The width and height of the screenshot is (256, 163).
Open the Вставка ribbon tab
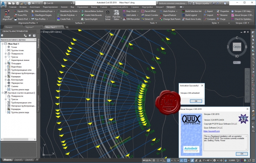pos(23,7)
